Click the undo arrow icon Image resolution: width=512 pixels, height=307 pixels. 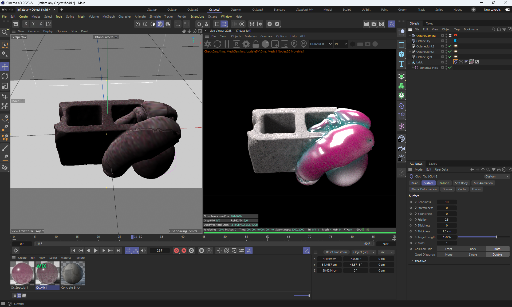4,10
